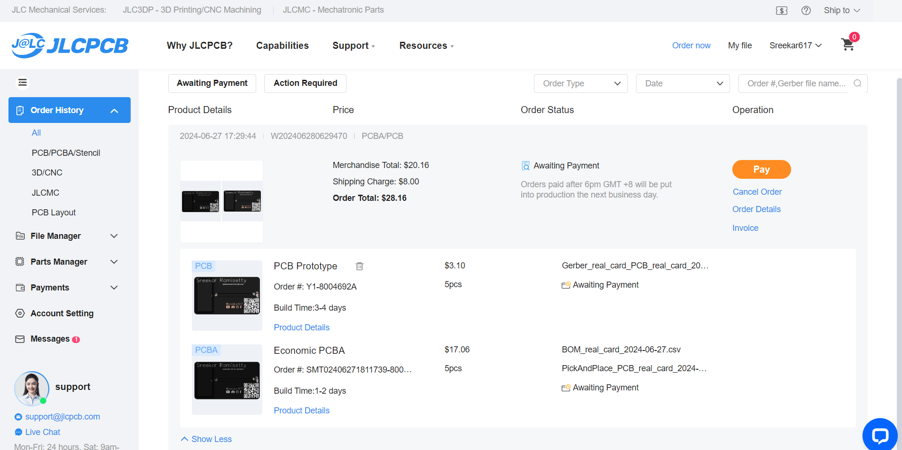
Task: Open the shopping cart icon
Action: pyautogui.click(x=848, y=45)
